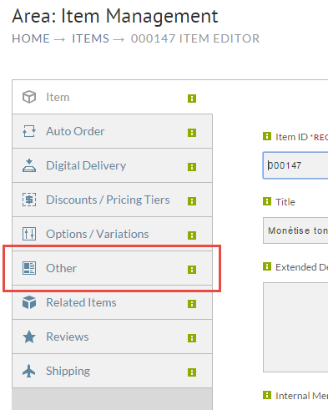Click the Auto Order recurring arrows icon
Image resolution: width=328 pixels, height=410 pixels.
tap(29, 131)
